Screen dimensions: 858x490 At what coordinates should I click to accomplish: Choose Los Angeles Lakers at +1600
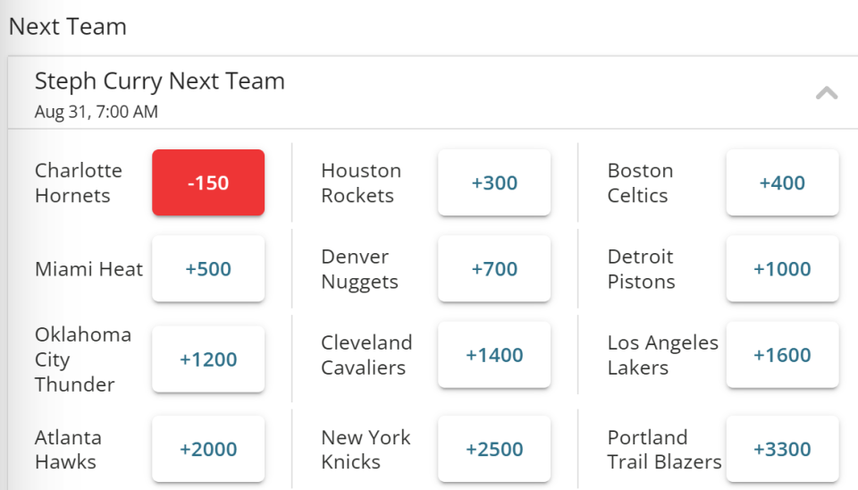(782, 355)
